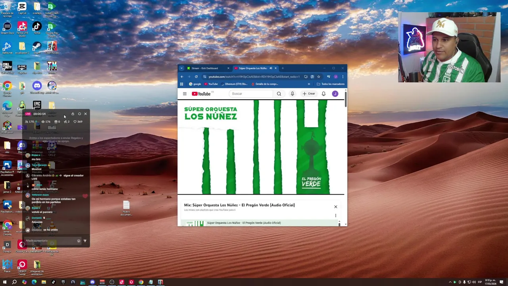Open Call of Duty desktop shortcut

[x=7, y=68]
